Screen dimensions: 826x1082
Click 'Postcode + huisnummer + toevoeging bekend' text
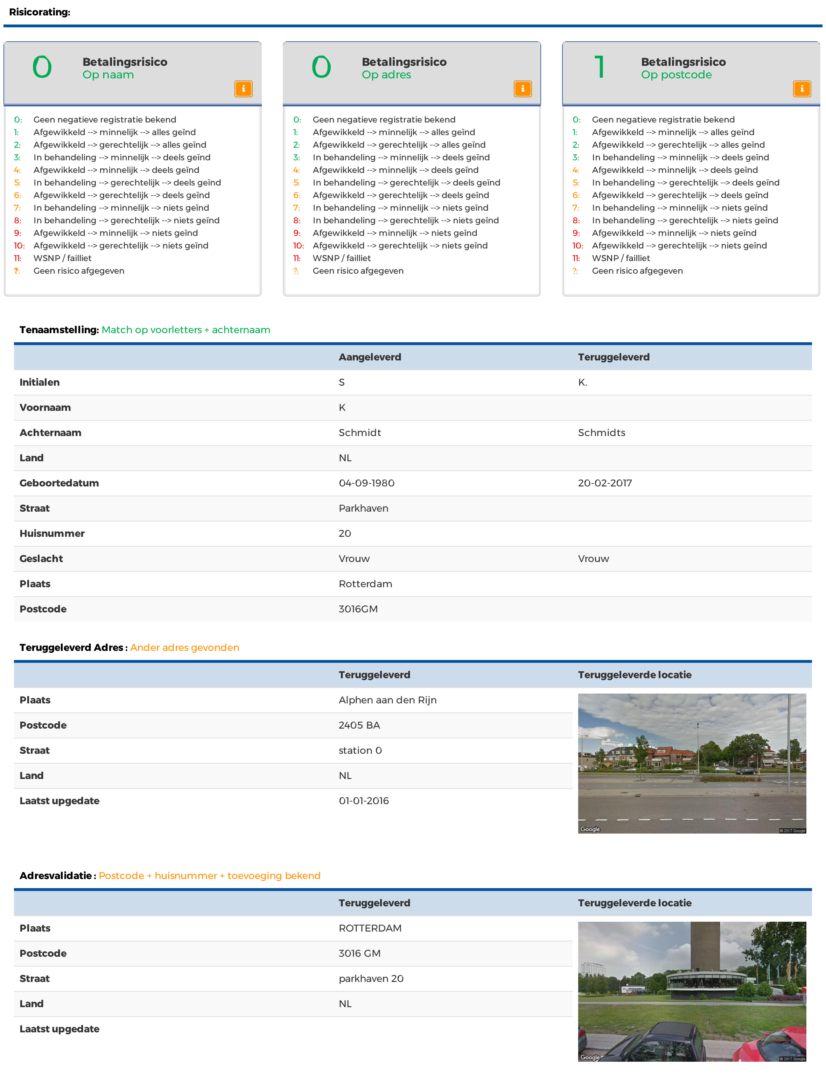209,876
